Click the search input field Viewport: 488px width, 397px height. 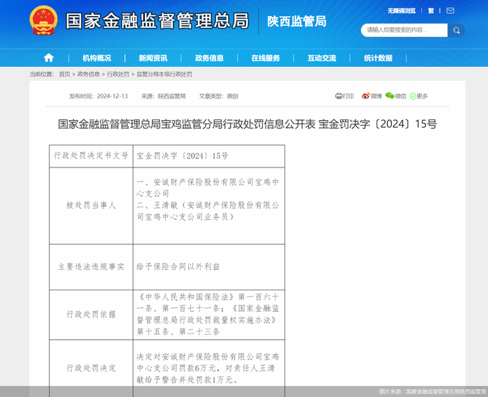pos(404,30)
